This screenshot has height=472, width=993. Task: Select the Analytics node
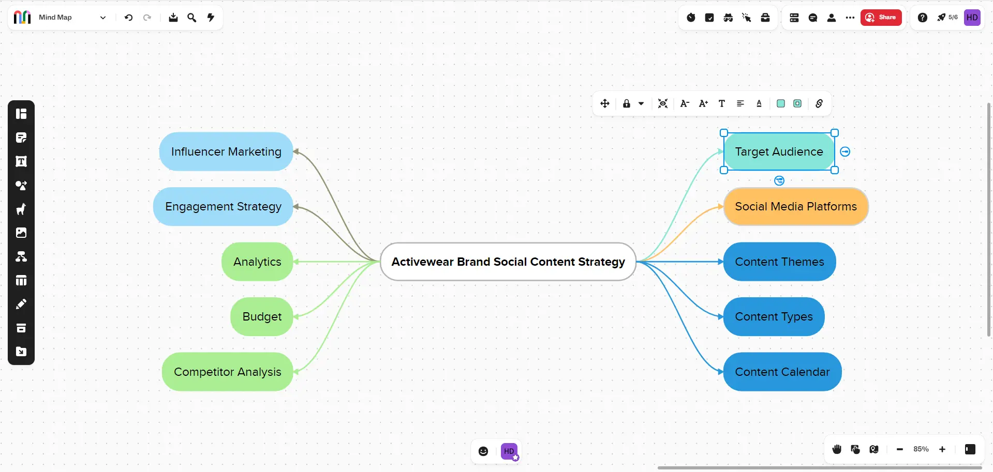coord(257,262)
